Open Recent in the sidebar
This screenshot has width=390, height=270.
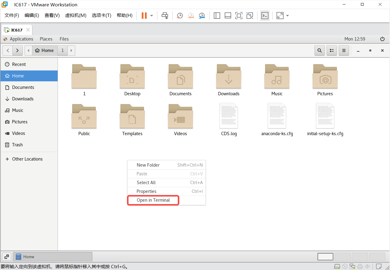[29, 64]
